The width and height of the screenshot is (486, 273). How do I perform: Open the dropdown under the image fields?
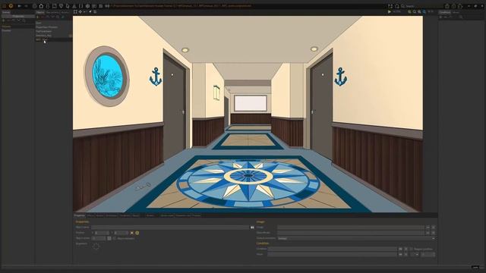(x=356, y=238)
